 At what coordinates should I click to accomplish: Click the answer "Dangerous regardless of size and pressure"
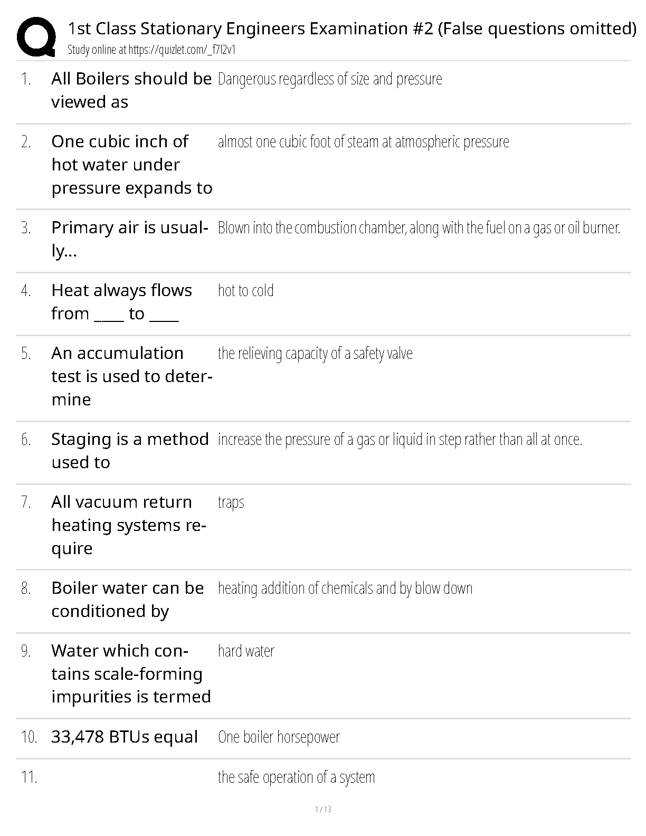pos(330,79)
